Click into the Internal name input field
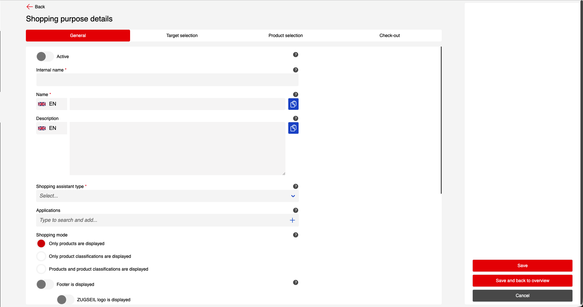 [167, 80]
